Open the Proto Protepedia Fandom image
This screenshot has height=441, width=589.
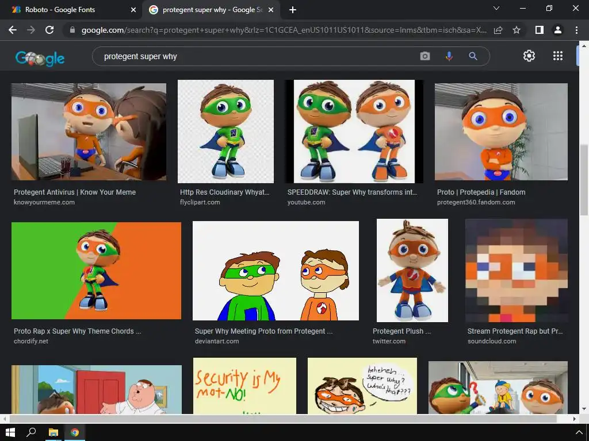tap(501, 131)
